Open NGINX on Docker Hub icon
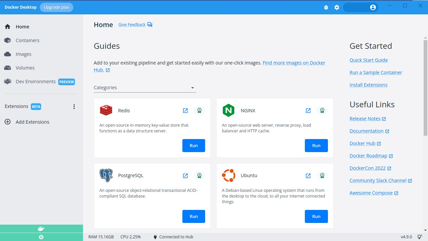 pyautogui.click(x=308, y=111)
